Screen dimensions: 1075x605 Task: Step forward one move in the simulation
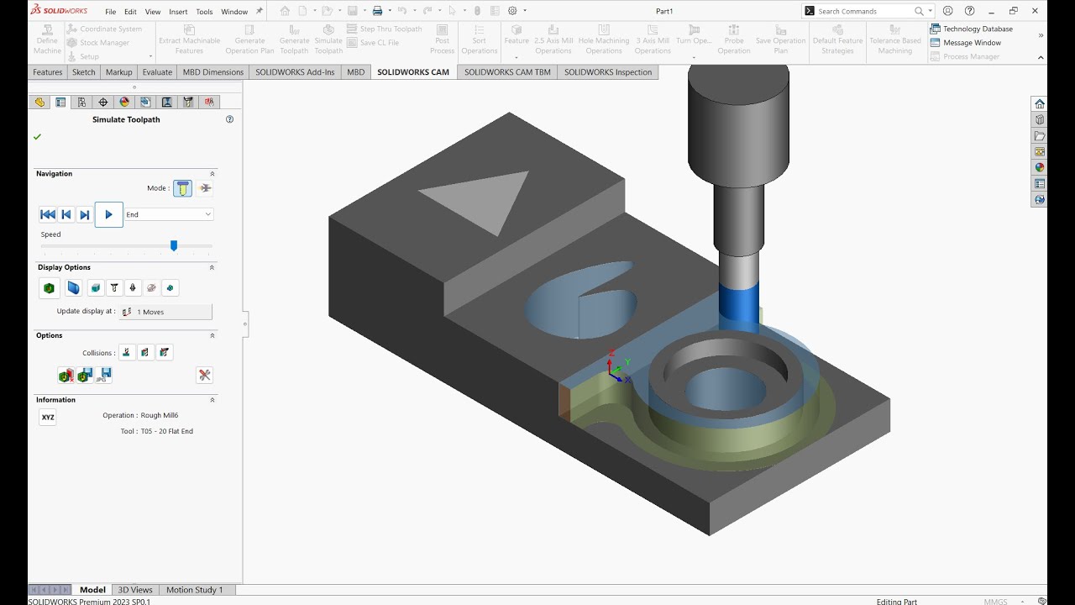84,214
